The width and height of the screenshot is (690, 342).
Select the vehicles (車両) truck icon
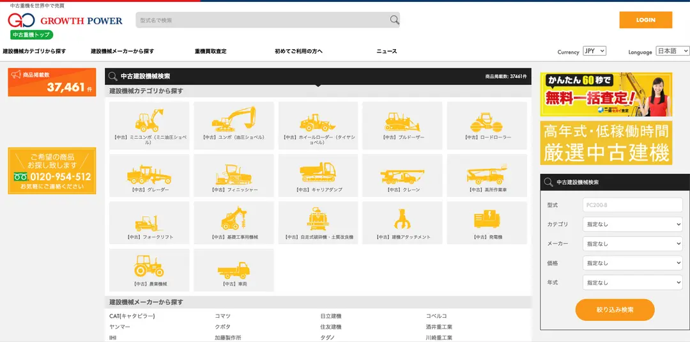pyautogui.click(x=234, y=270)
